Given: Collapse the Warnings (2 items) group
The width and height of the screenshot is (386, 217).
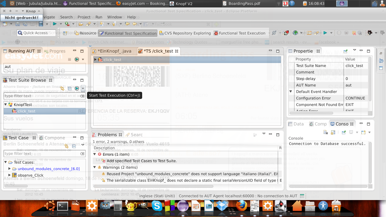Looking at the screenshot, I should pyautogui.click(x=95, y=167).
